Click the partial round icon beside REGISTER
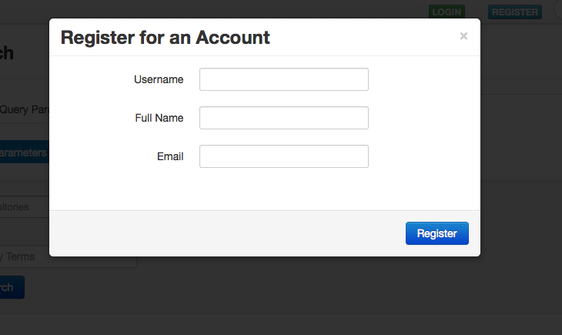This screenshot has width=562, height=335. [557, 11]
